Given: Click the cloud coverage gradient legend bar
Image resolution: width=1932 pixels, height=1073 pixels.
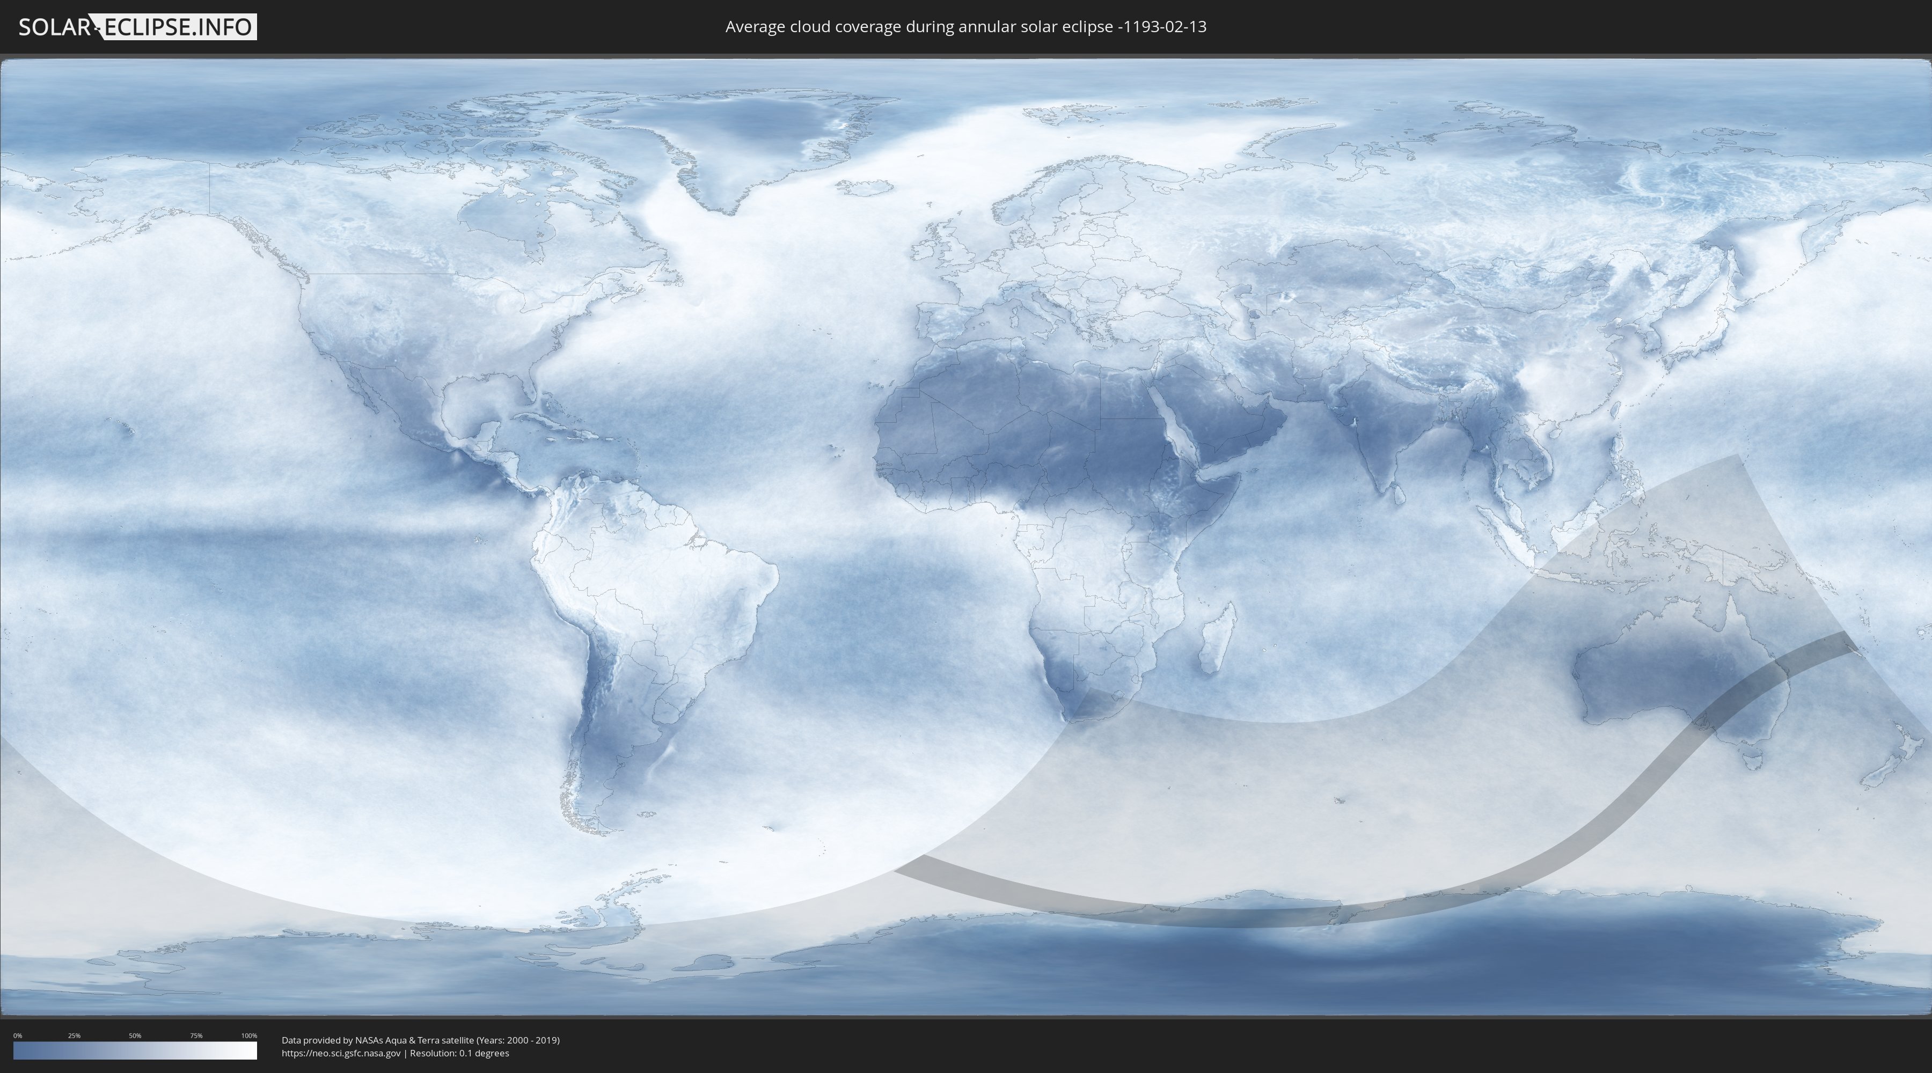Looking at the screenshot, I should tap(135, 1050).
